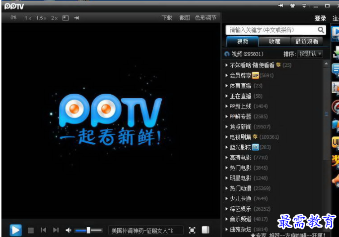Screen dimensions: 339x237
Task: Switch to the 收藏 tab
Action: (x=274, y=42)
